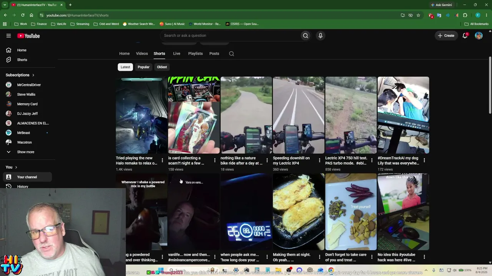Expand the You section
This screenshot has height=276, width=492.
pyautogui.click(x=12, y=167)
